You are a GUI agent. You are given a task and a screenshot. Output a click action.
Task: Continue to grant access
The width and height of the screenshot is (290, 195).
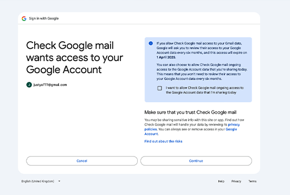coord(196,161)
